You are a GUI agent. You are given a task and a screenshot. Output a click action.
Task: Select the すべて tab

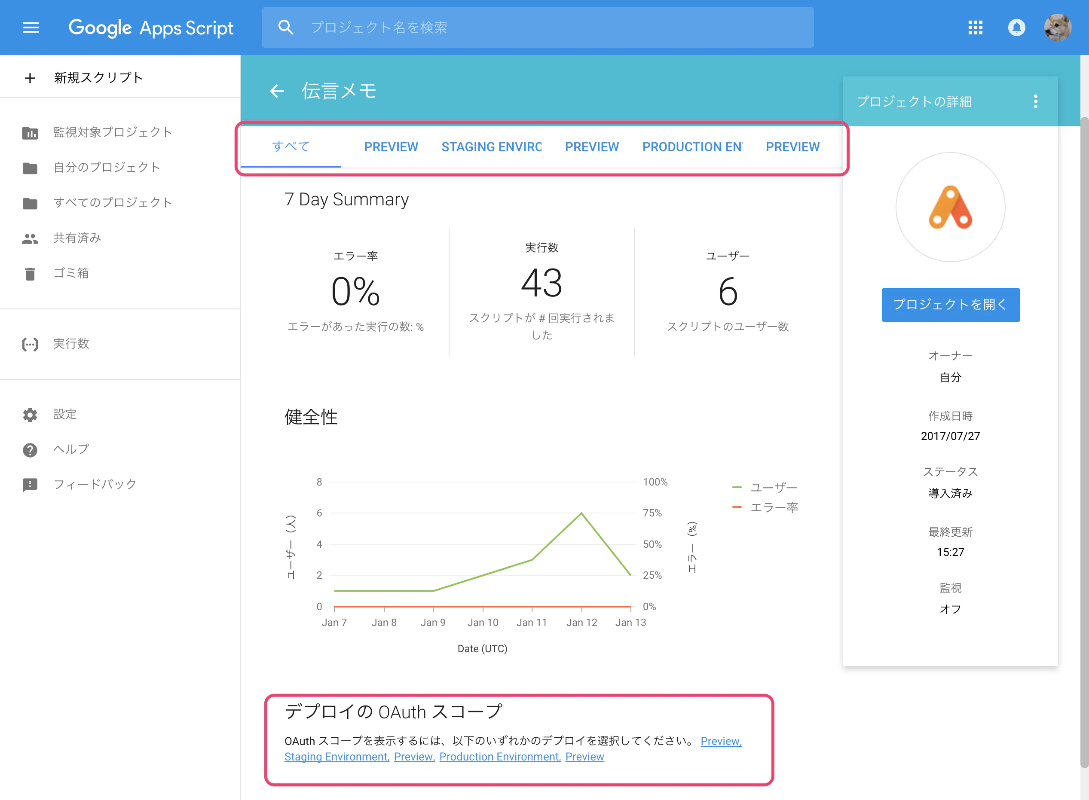click(291, 147)
